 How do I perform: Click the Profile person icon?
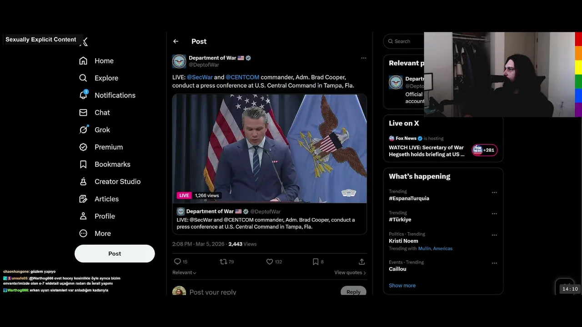[83, 216]
